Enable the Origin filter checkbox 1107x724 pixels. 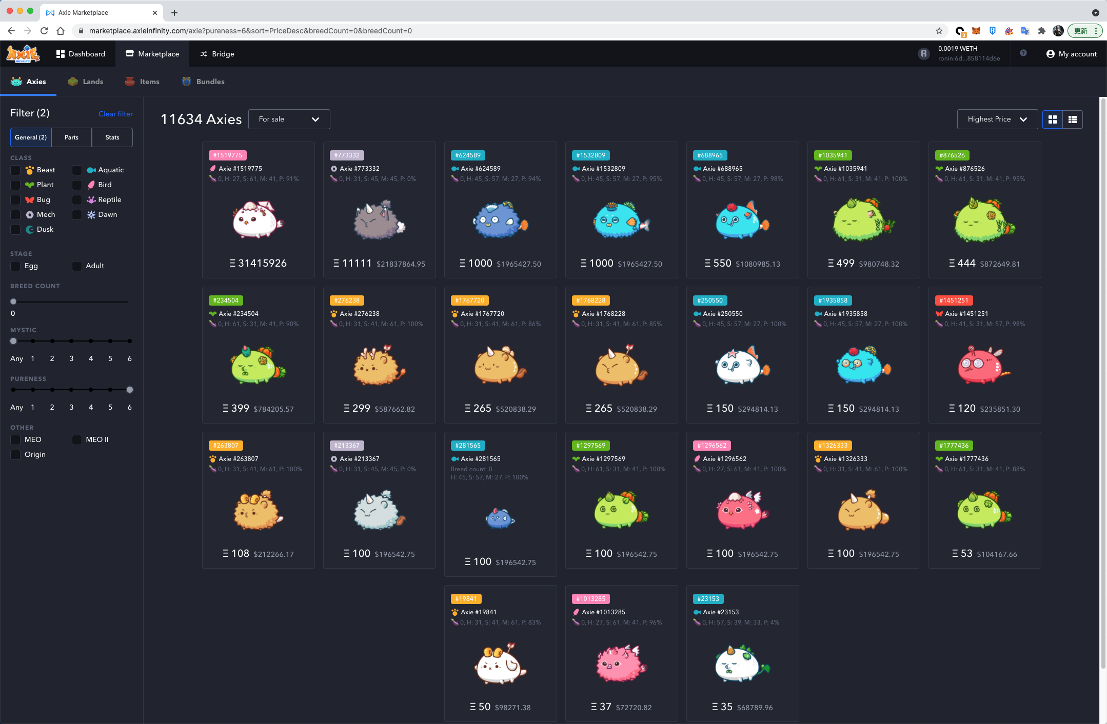point(15,454)
